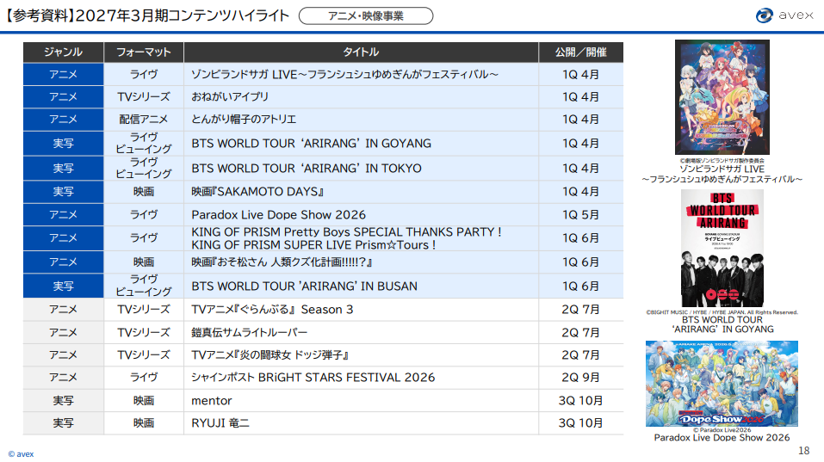Click the title 鎧真伝サムライトルーパー
The height and width of the screenshot is (462, 824).
click(x=249, y=332)
